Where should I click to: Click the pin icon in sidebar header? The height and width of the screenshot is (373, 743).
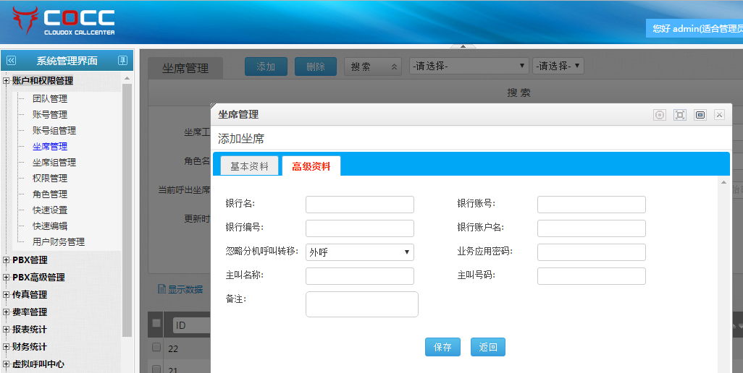(x=122, y=61)
